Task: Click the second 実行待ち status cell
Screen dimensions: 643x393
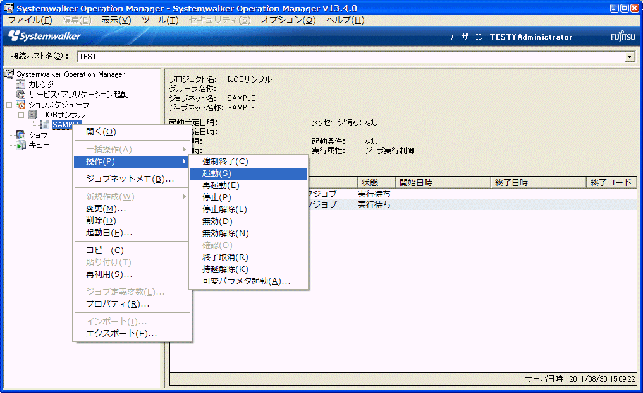Action: click(374, 204)
